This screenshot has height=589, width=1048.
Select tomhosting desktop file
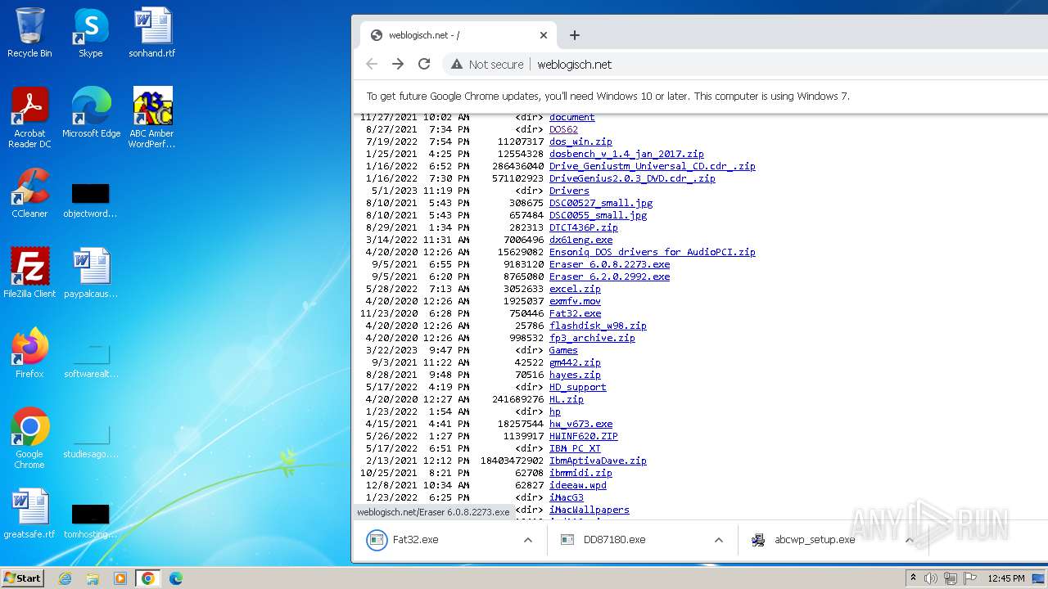[x=90, y=521]
